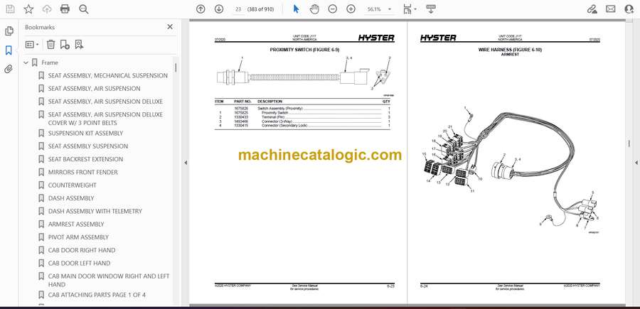Close the Bookmarks panel
This screenshot has height=309, width=640.
pyautogui.click(x=170, y=27)
